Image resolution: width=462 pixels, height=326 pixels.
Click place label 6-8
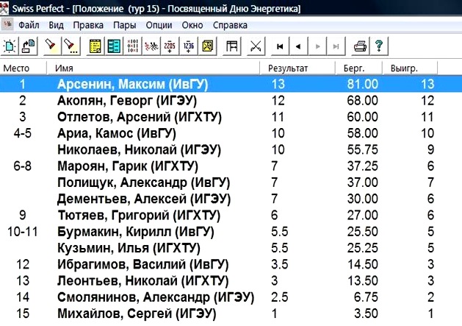(x=22, y=166)
